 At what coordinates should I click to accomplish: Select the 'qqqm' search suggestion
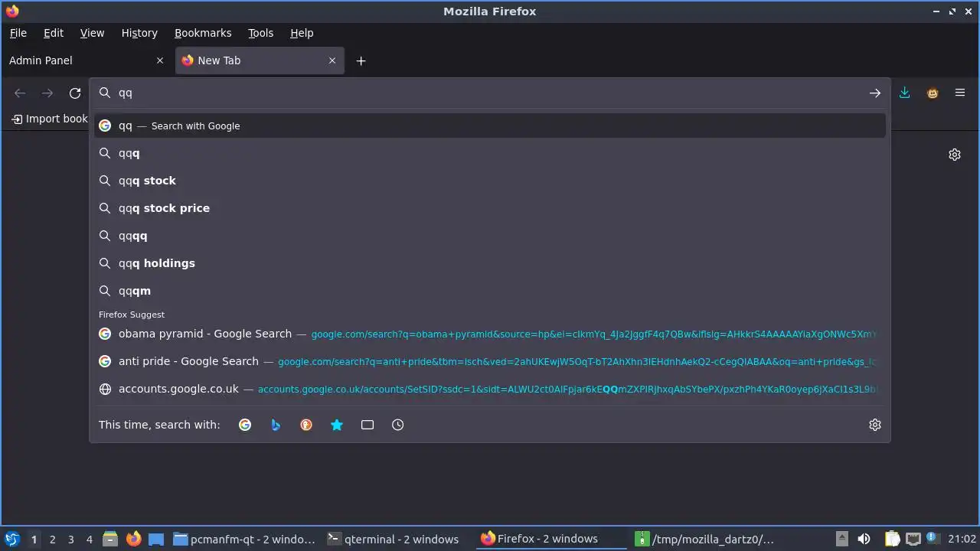point(490,291)
